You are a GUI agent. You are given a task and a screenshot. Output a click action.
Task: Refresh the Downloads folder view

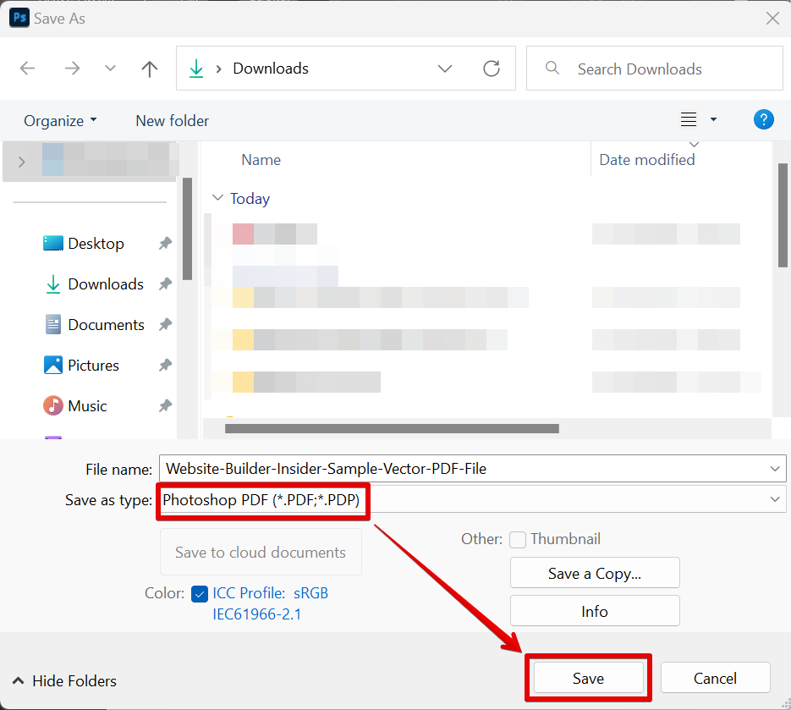(491, 69)
